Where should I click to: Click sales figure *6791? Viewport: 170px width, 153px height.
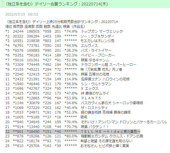click(x=18, y=46)
